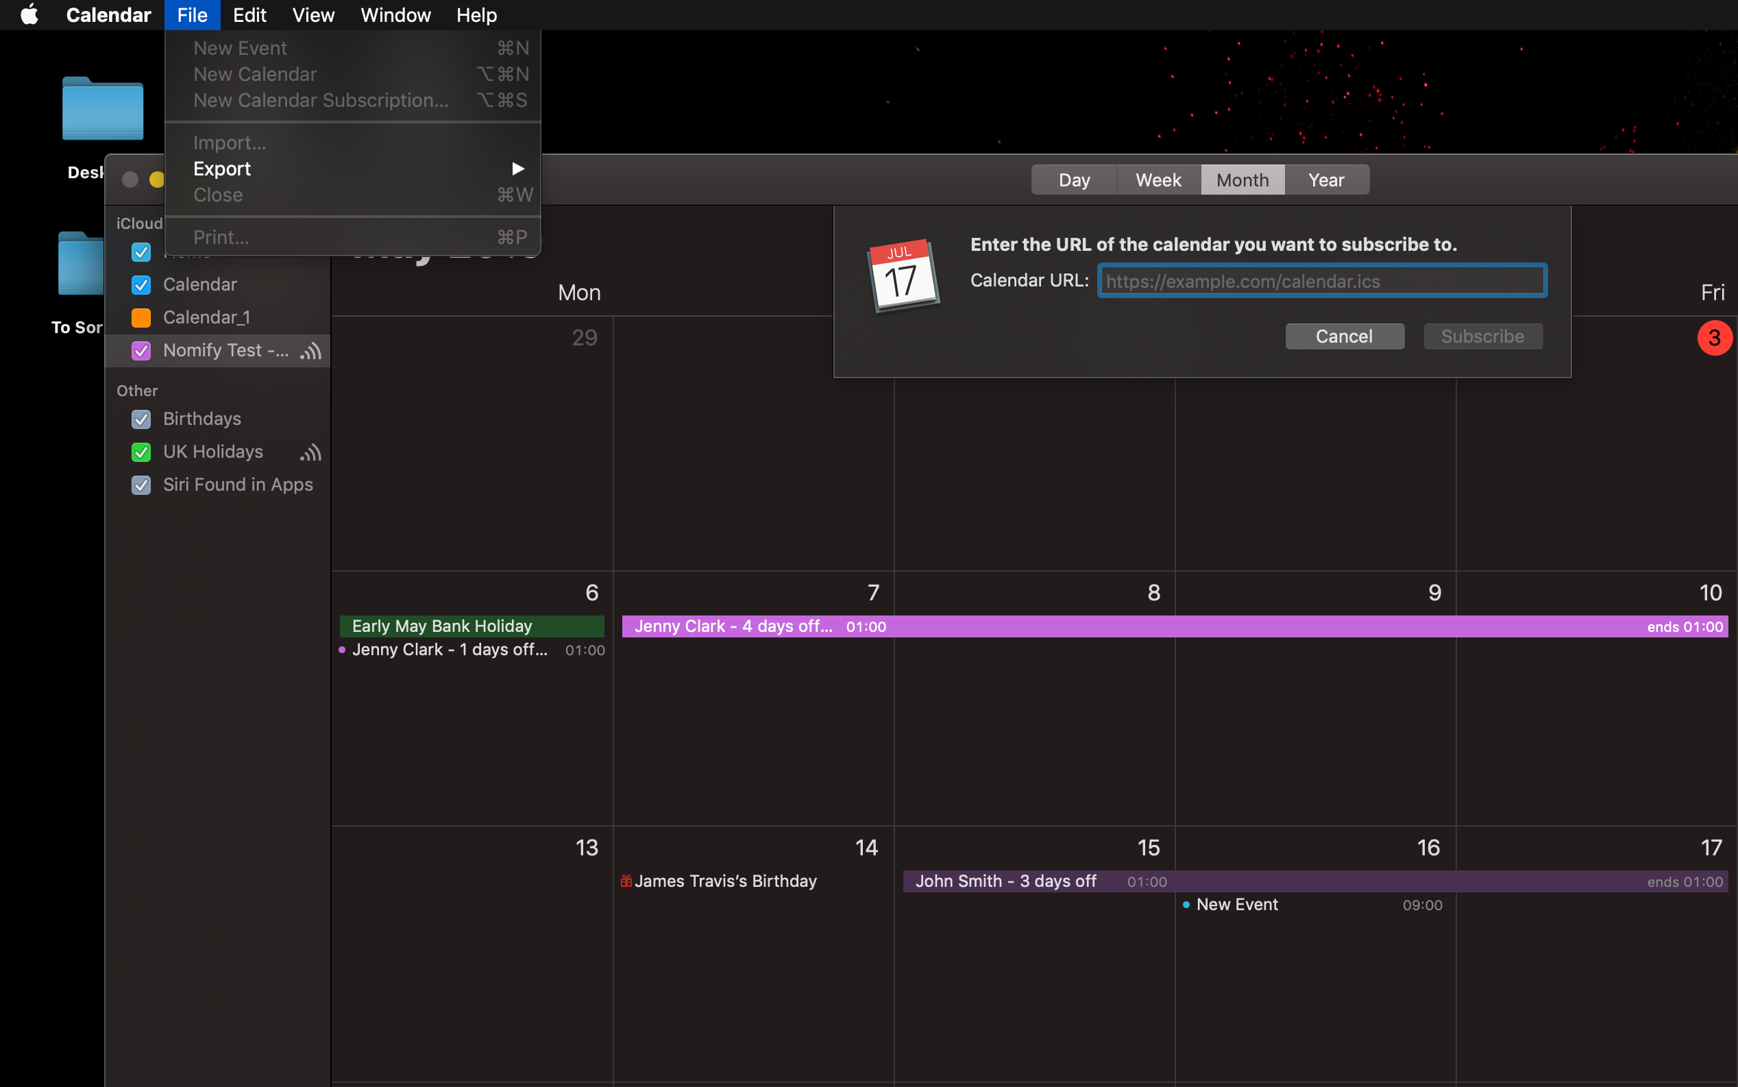
Task: Select Siri Found in Apps label
Action: point(238,485)
